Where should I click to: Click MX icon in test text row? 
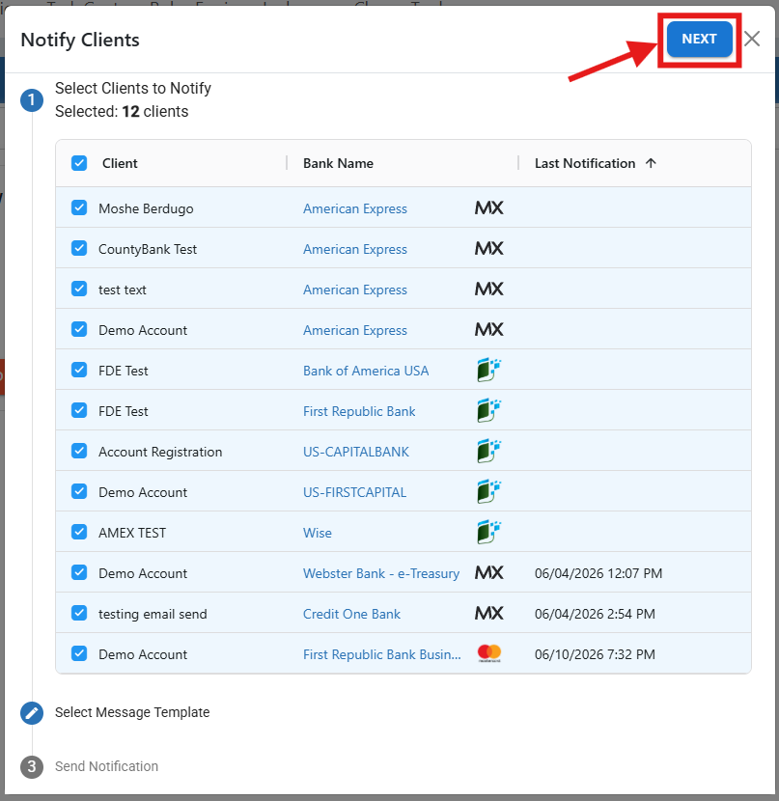tap(488, 289)
